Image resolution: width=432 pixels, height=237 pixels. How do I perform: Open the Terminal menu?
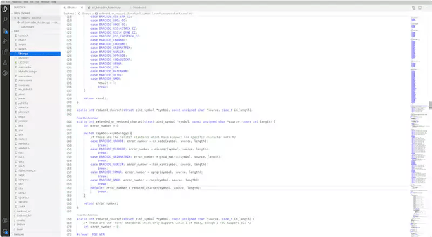coord(45,2)
